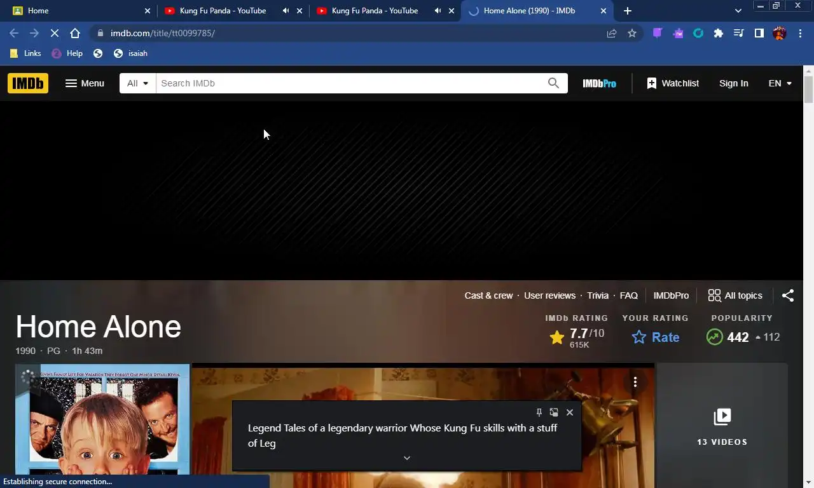The height and width of the screenshot is (488, 814).
Task: Open the 13 Videos panel
Action: tap(722, 426)
